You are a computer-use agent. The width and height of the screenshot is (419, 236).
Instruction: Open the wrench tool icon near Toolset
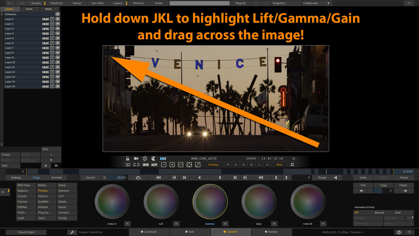pos(72,232)
